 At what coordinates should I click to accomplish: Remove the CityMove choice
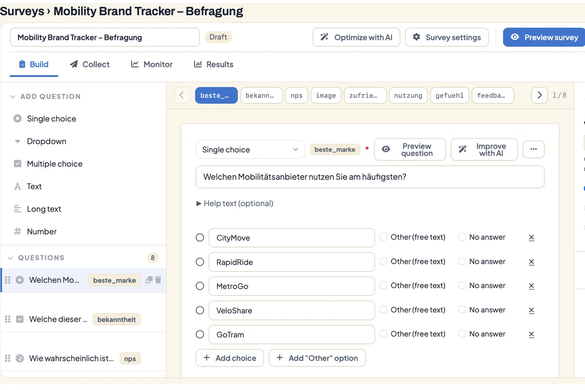[531, 237]
